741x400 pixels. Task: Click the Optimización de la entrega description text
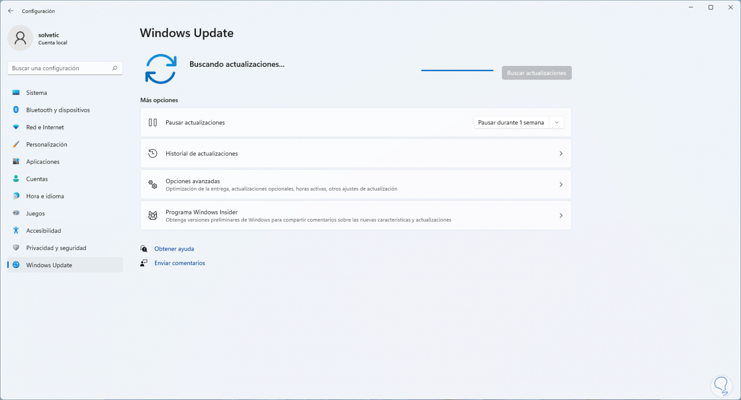click(x=282, y=189)
